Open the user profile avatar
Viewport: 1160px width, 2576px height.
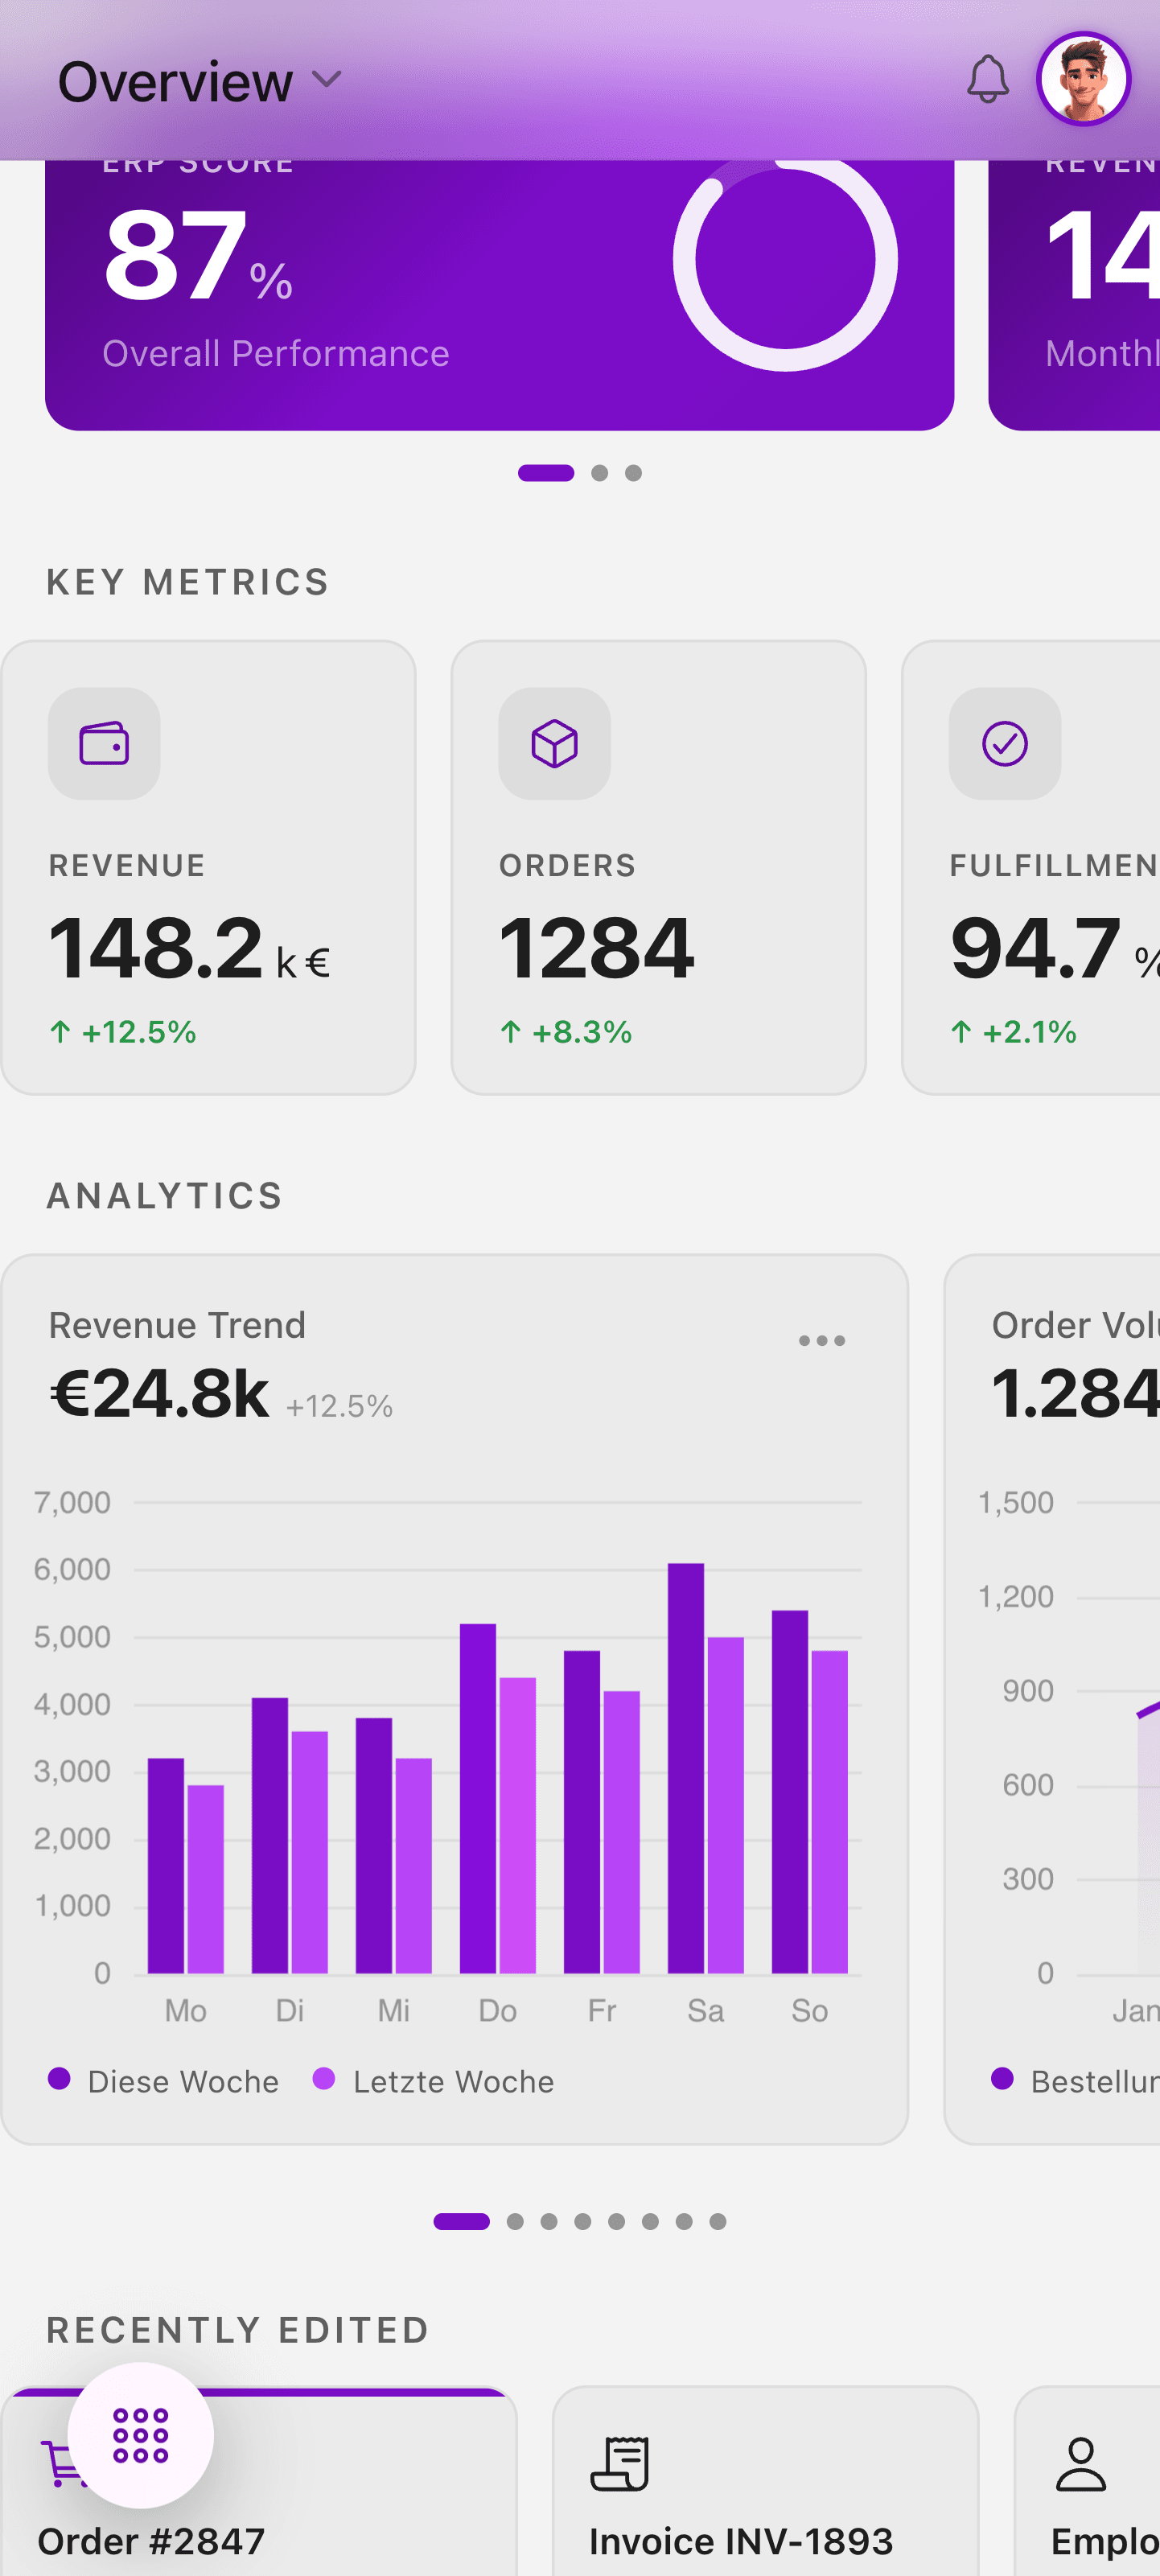[1083, 79]
